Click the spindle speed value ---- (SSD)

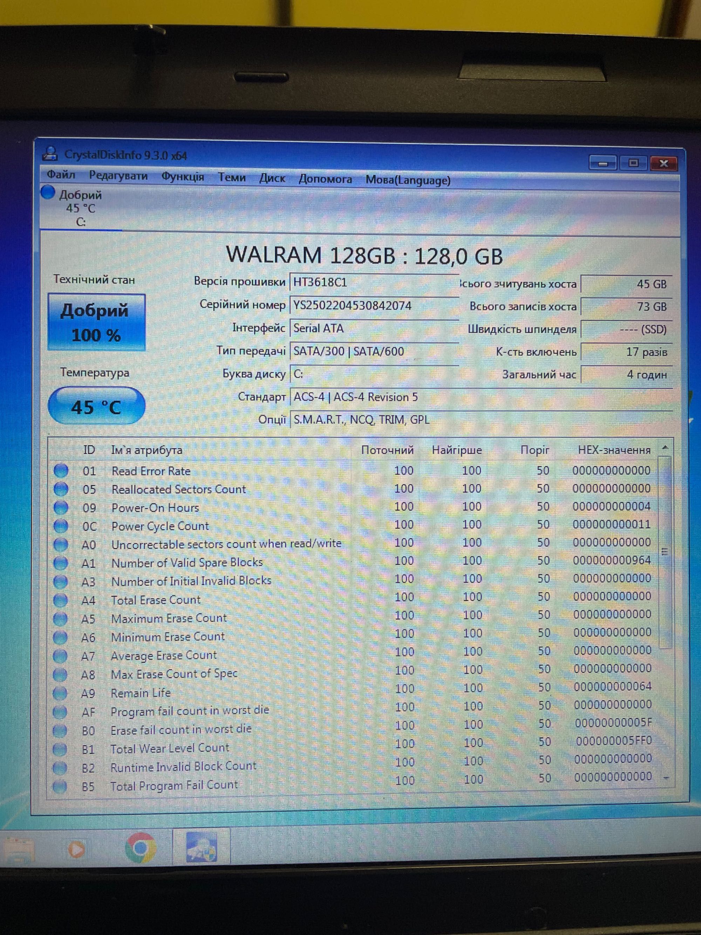(x=626, y=329)
